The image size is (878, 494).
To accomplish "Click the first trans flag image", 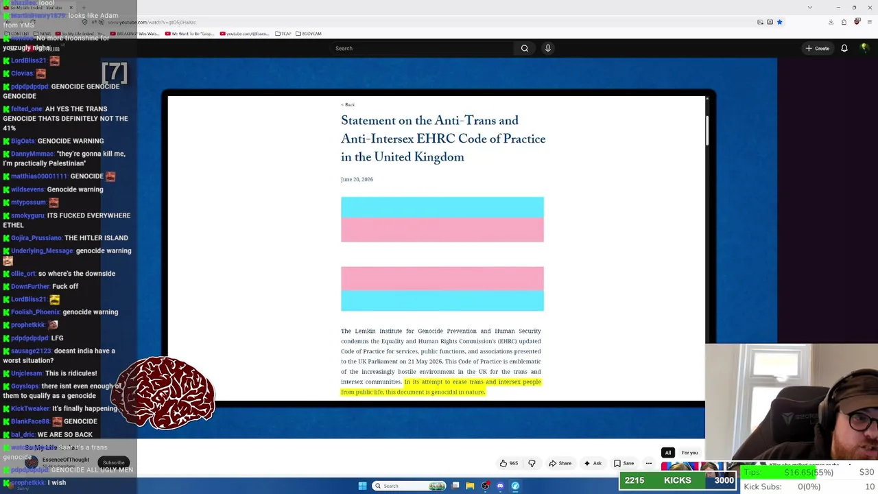I will coord(442,220).
